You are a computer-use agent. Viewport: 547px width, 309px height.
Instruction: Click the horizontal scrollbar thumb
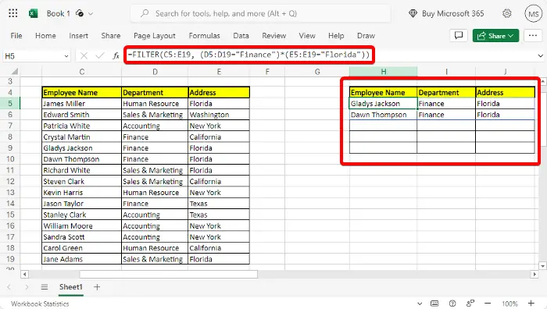(x=169, y=274)
